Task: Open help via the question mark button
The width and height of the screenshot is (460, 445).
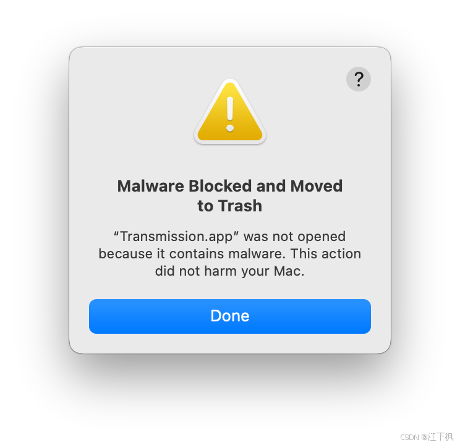Action: tap(358, 79)
